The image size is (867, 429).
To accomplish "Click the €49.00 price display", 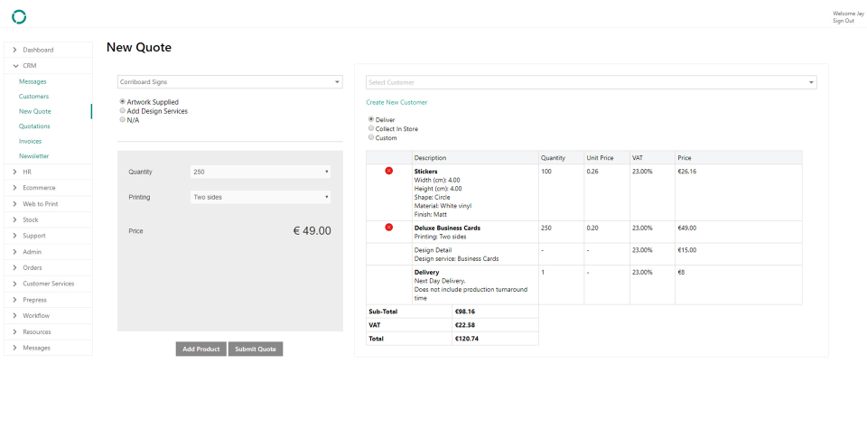I will tap(312, 231).
